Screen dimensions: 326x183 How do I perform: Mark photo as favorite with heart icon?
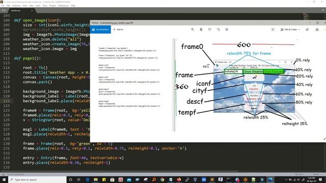point(209,29)
